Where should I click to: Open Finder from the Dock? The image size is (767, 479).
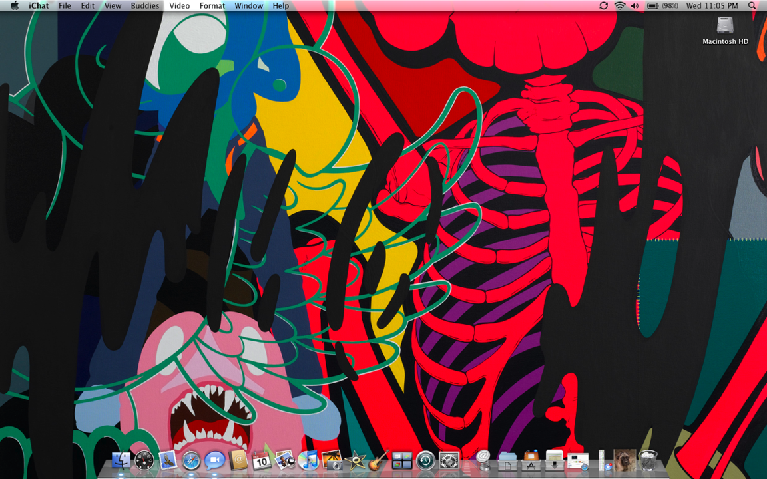point(121,460)
